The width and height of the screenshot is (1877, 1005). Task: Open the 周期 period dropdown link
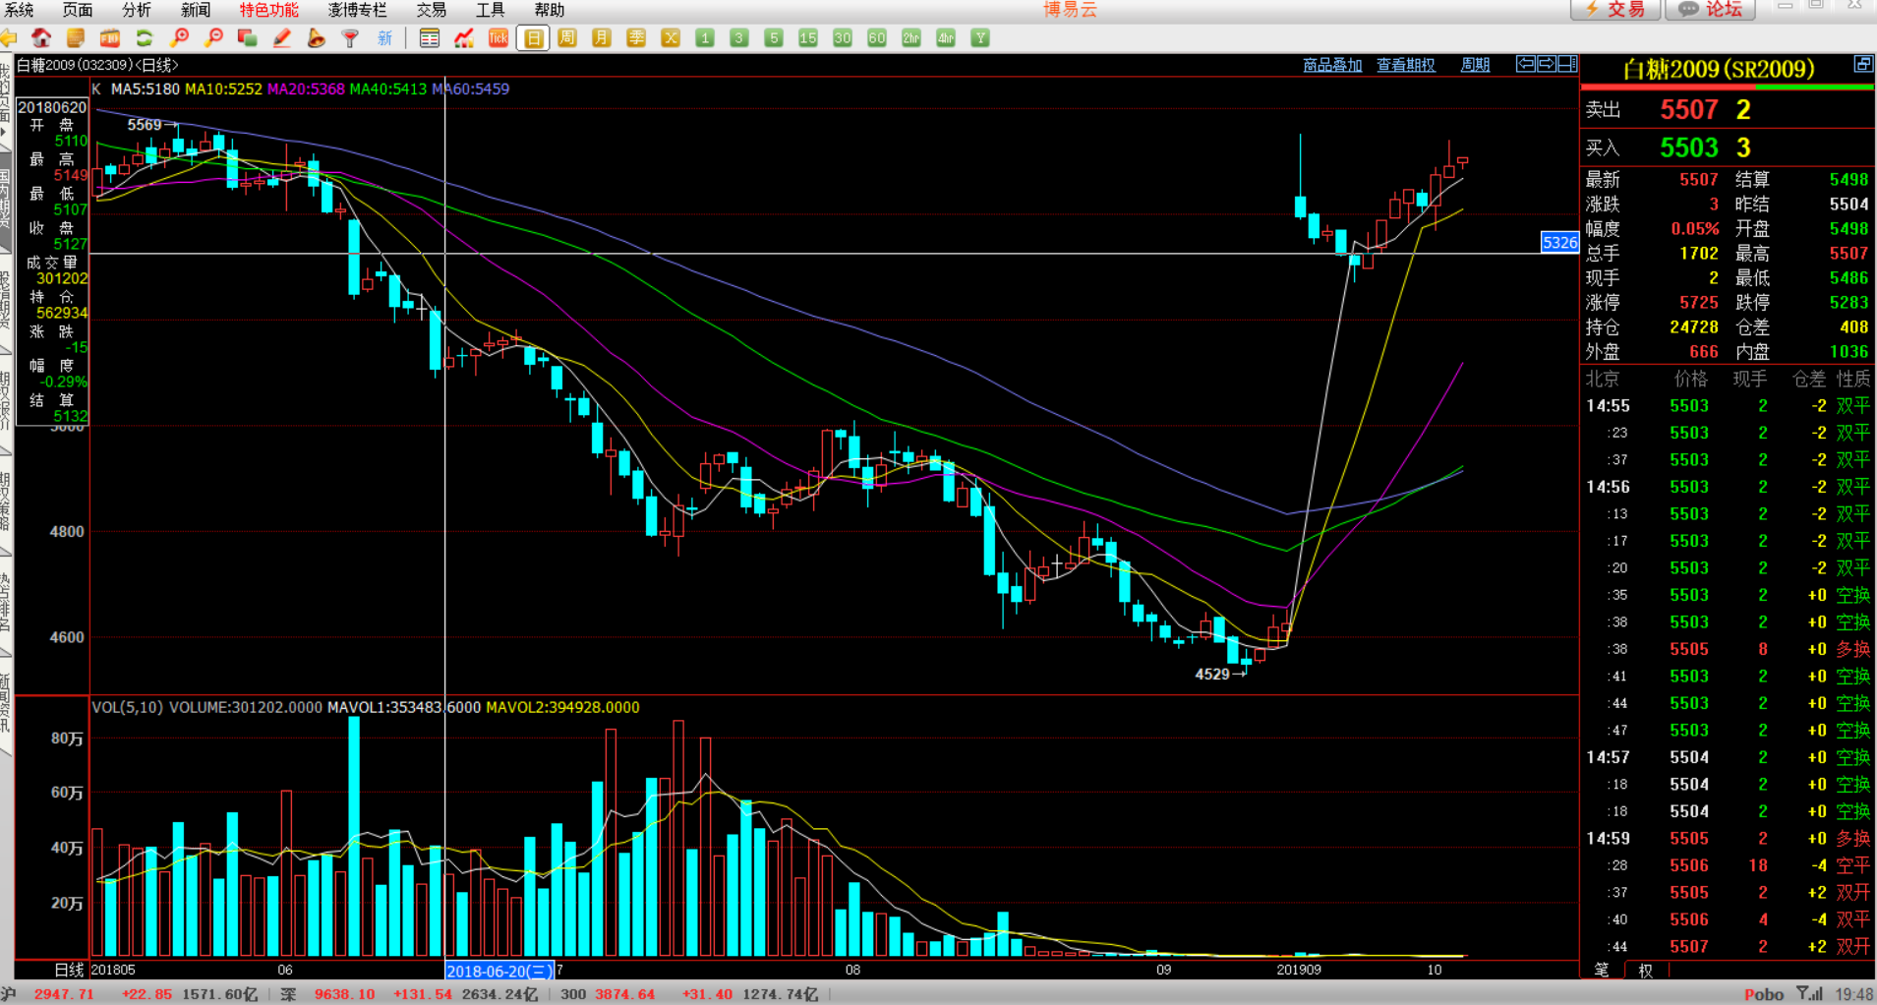tap(1475, 65)
